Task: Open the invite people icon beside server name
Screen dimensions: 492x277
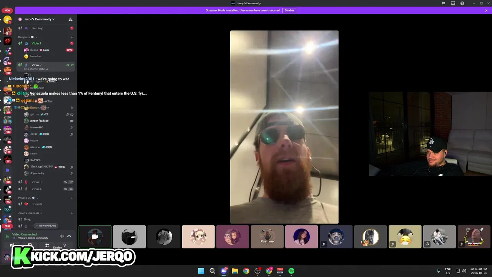Action: click(70, 19)
